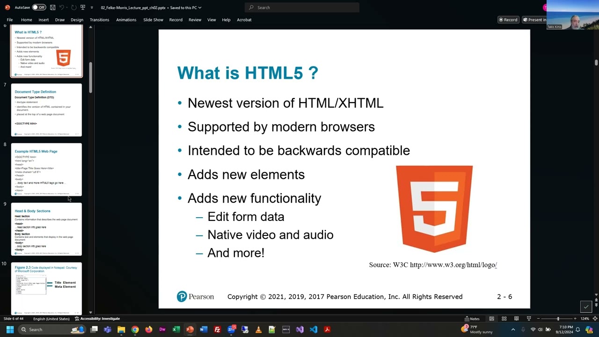Open the File menu

10,20
